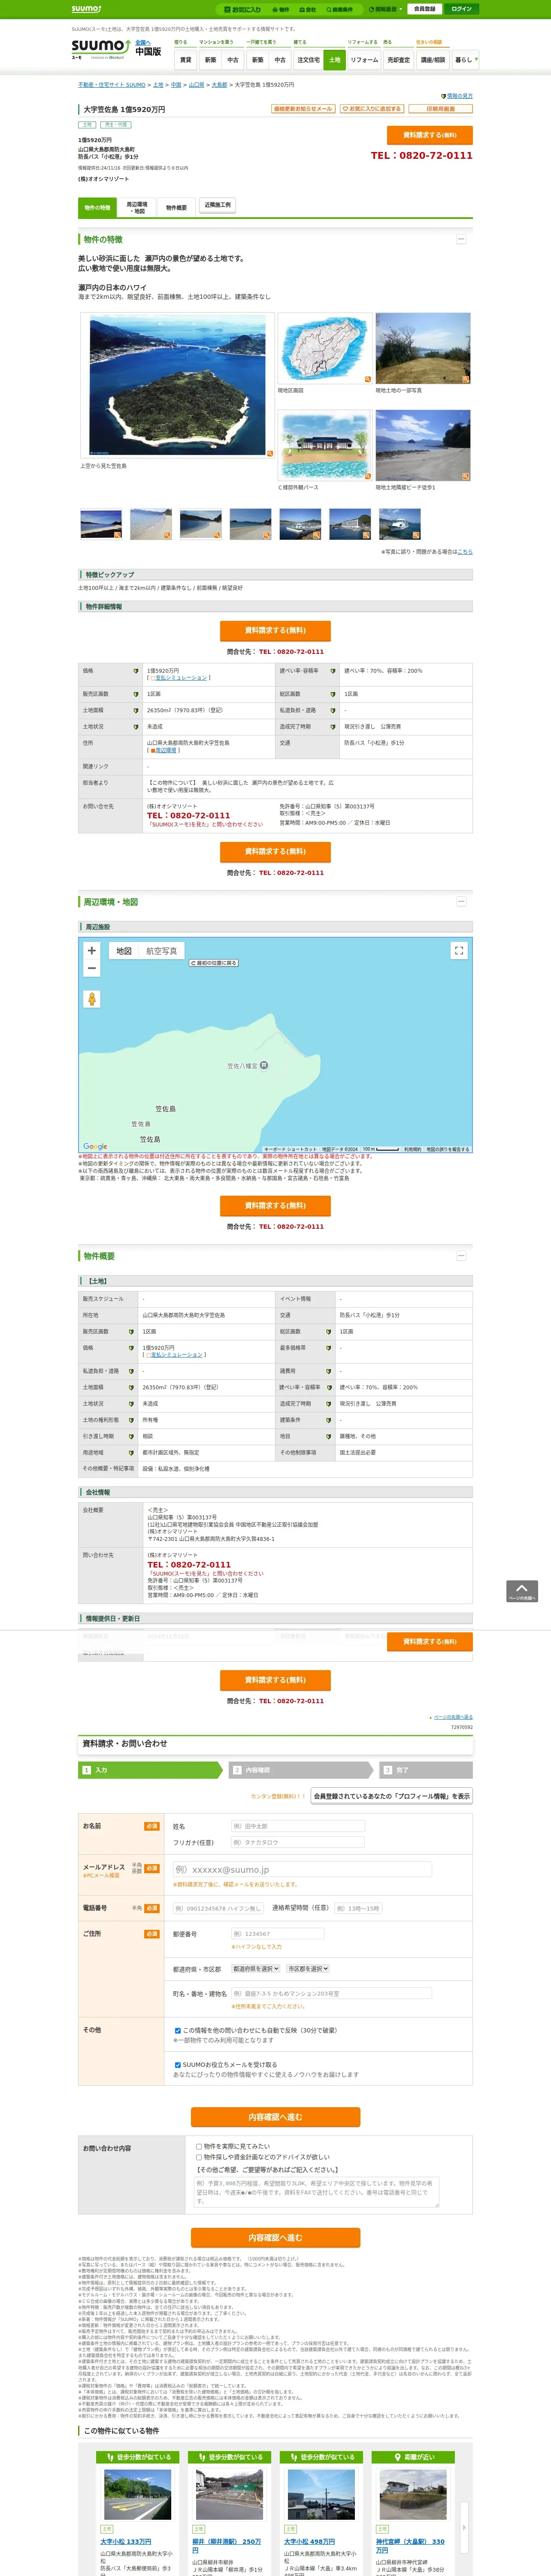Image resolution: width=551 pixels, height=2576 pixels.
Task: Click 価格更新お知らせメール button
Action: point(303,109)
